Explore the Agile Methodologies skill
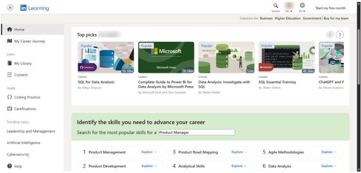This screenshot has width=361, height=173. pos(329,152)
